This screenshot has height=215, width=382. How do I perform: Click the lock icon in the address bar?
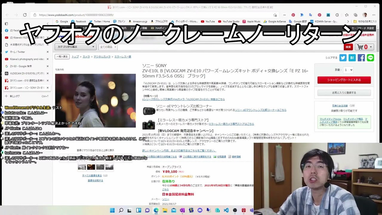click(35, 15)
